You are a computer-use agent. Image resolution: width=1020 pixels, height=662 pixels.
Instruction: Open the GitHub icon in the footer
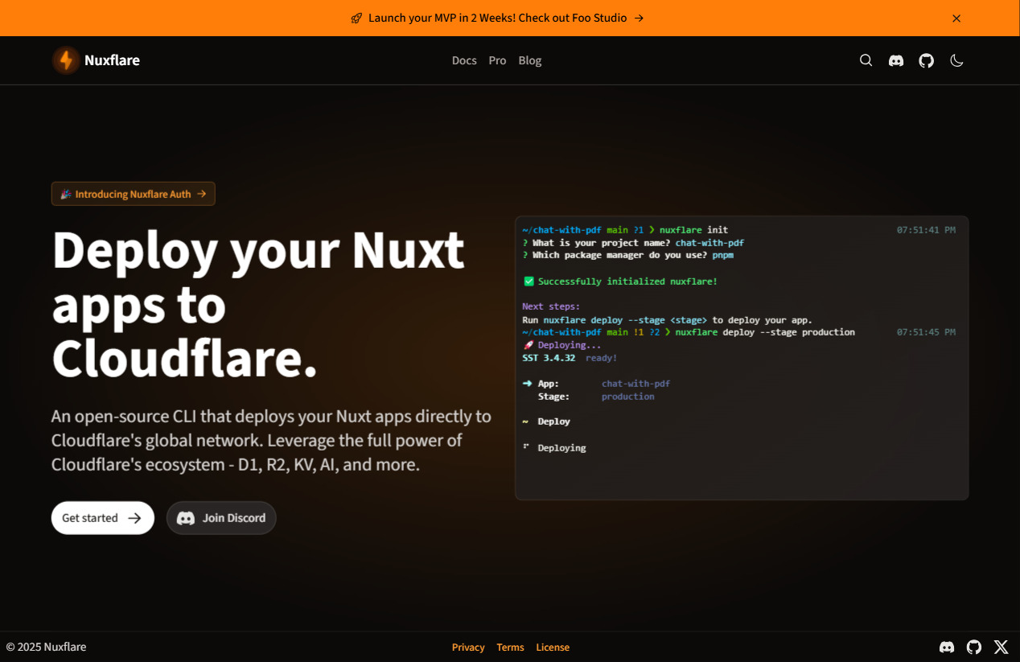pos(973,647)
